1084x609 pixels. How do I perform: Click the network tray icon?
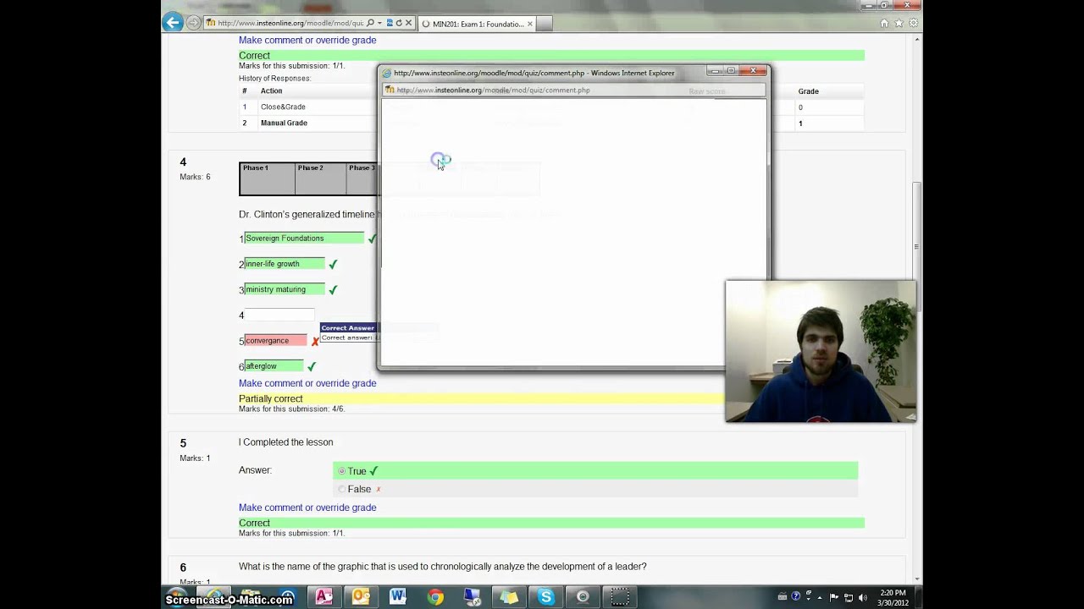click(x=849, y=597)
